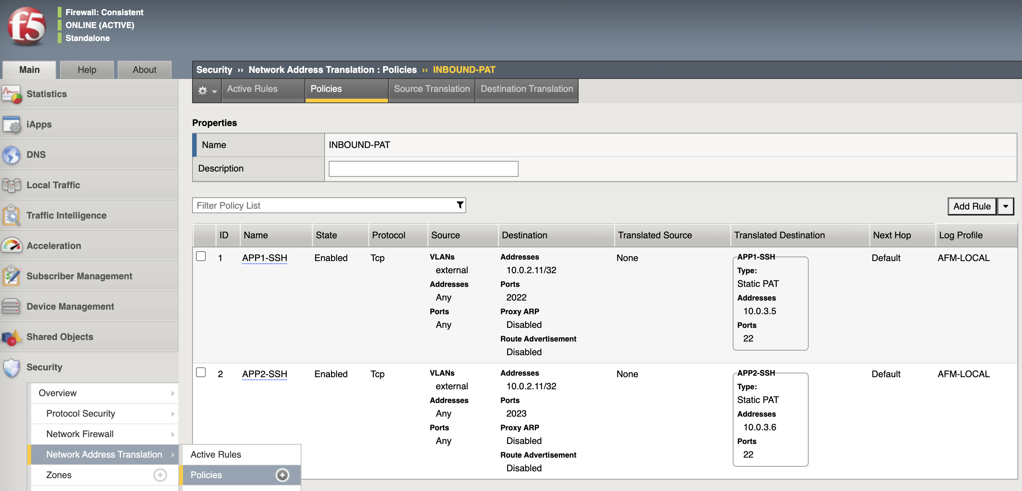Image resolution: width=1022 pixels, height=491 pixels.
Task: Open Acceleration in the sidebar
Action: pyautogui.click(x=89, y=246)
